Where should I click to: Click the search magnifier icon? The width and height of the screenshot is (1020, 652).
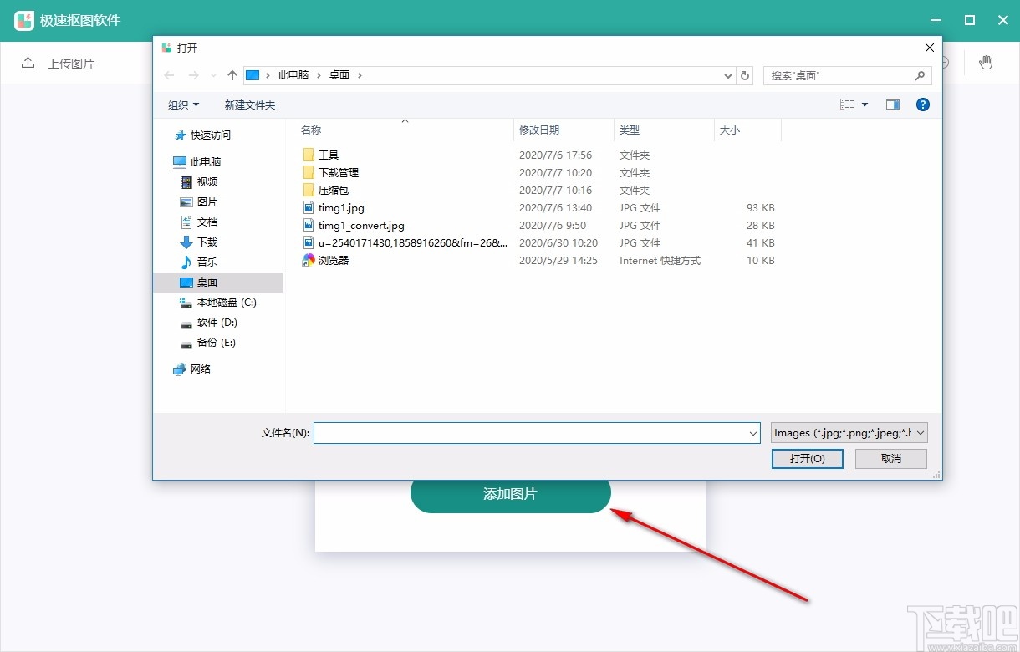coord(920,75)
